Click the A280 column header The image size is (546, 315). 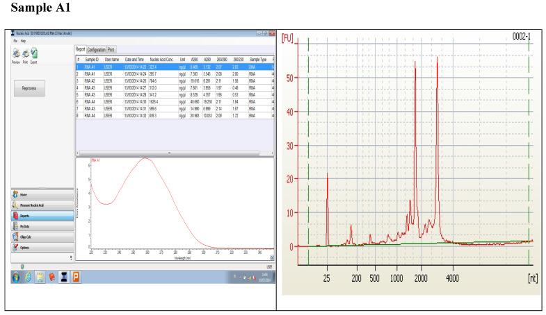click(x=207, y=60)
